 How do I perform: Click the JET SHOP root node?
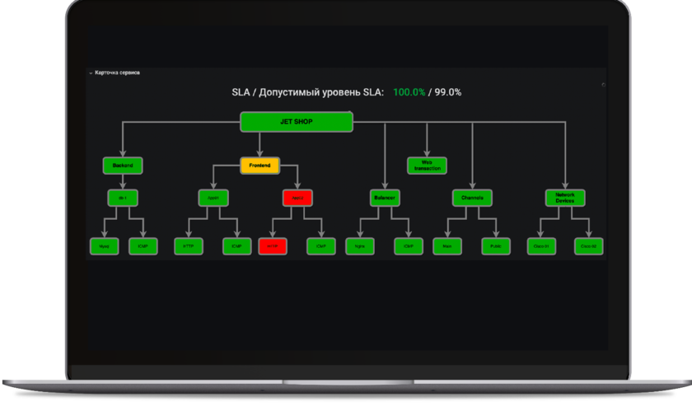(297, 123)
